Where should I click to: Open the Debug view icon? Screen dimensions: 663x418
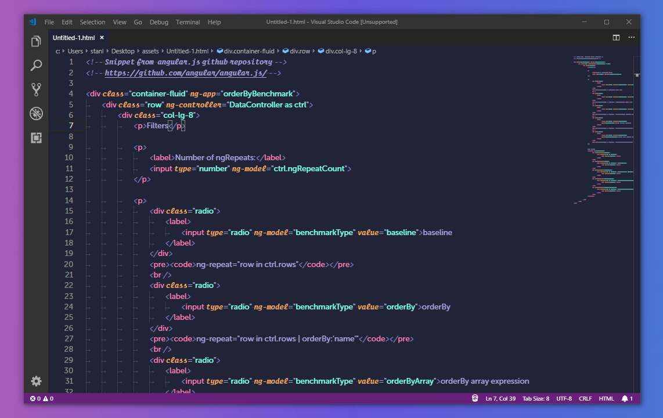37,113
